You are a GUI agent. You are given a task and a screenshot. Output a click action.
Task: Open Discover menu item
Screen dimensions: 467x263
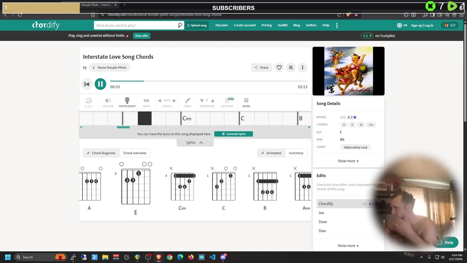click(221, 25)
